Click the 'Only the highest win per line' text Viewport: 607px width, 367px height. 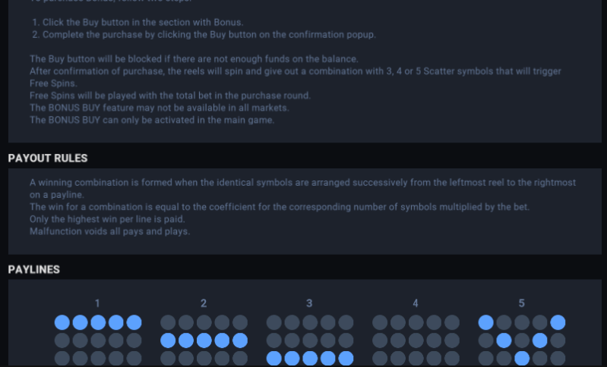click(107, 219)
